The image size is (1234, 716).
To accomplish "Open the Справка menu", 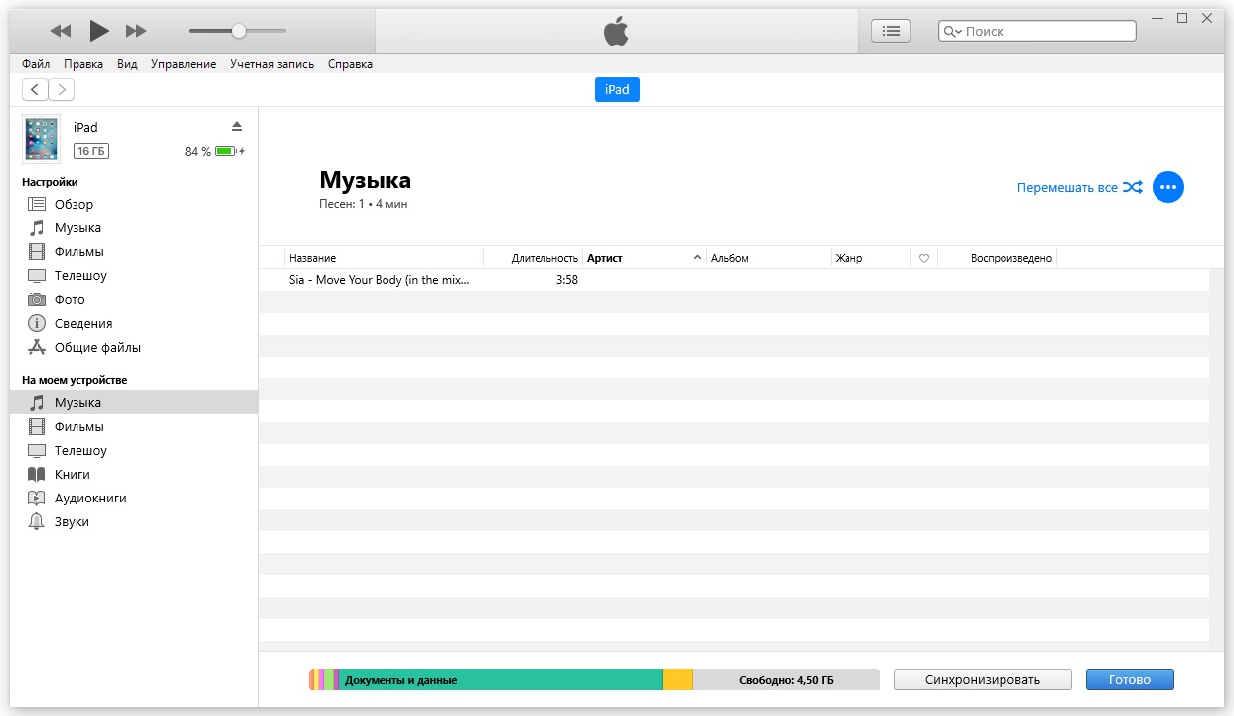I will click(x=350, y=64).
